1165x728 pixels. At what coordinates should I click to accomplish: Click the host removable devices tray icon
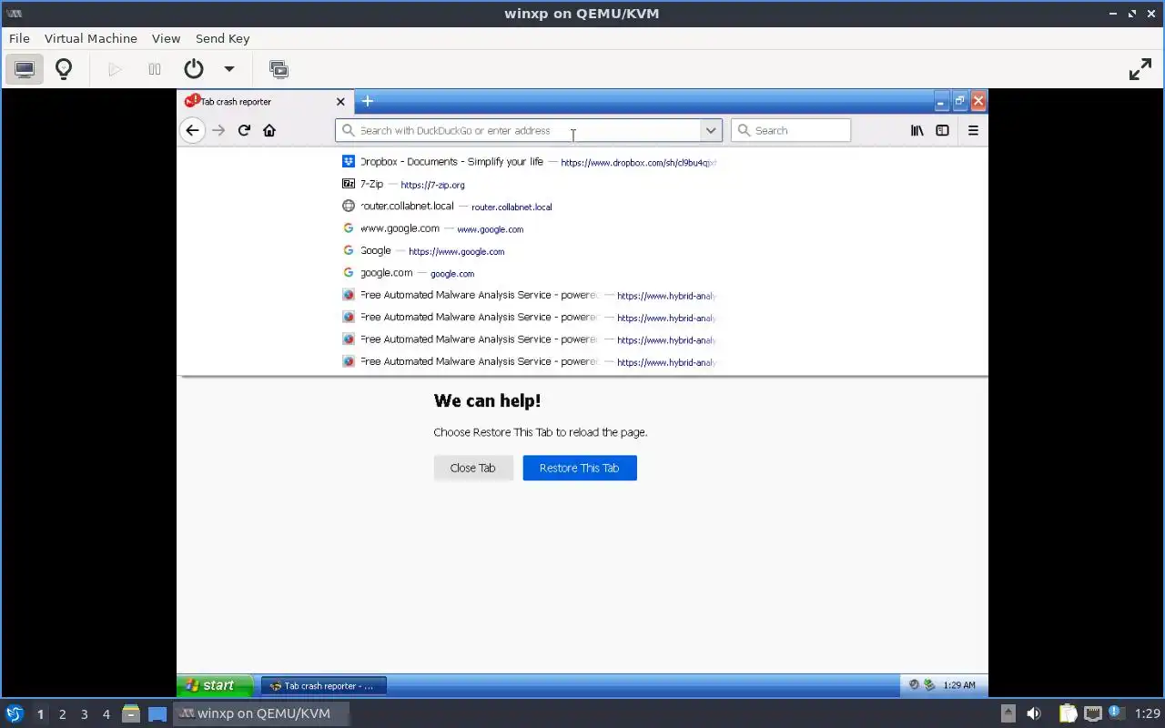(x=1008, y=713)
